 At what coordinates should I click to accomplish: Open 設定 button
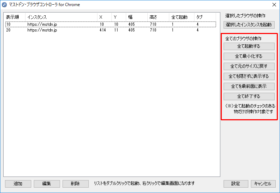236,184
